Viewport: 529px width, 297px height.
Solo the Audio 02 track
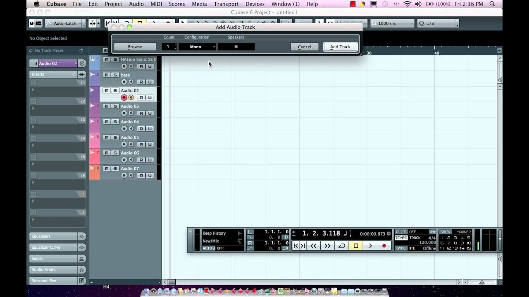point(115,90)
